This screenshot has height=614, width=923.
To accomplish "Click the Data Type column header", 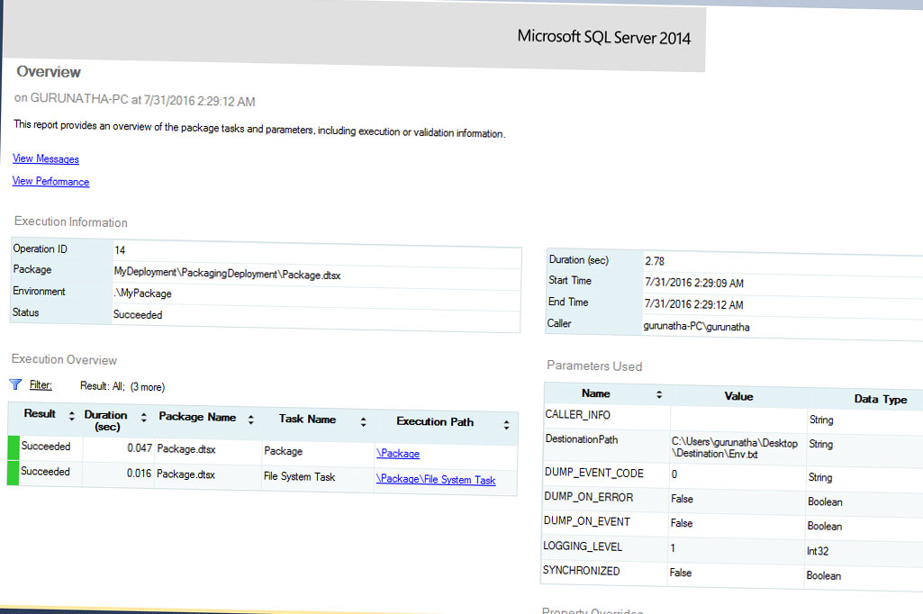I will pos(881,399).
